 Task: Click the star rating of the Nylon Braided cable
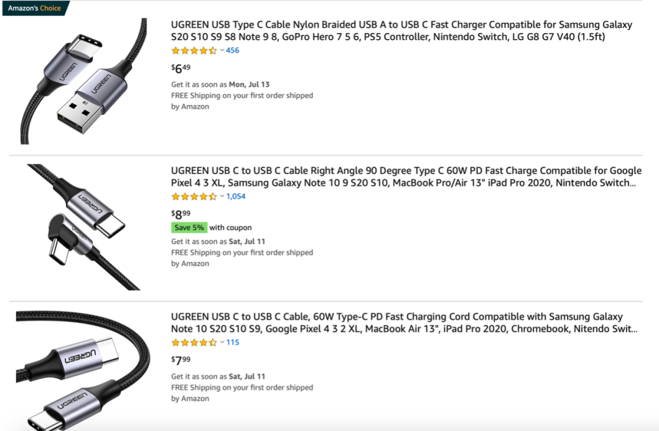(x=194, y=51)
